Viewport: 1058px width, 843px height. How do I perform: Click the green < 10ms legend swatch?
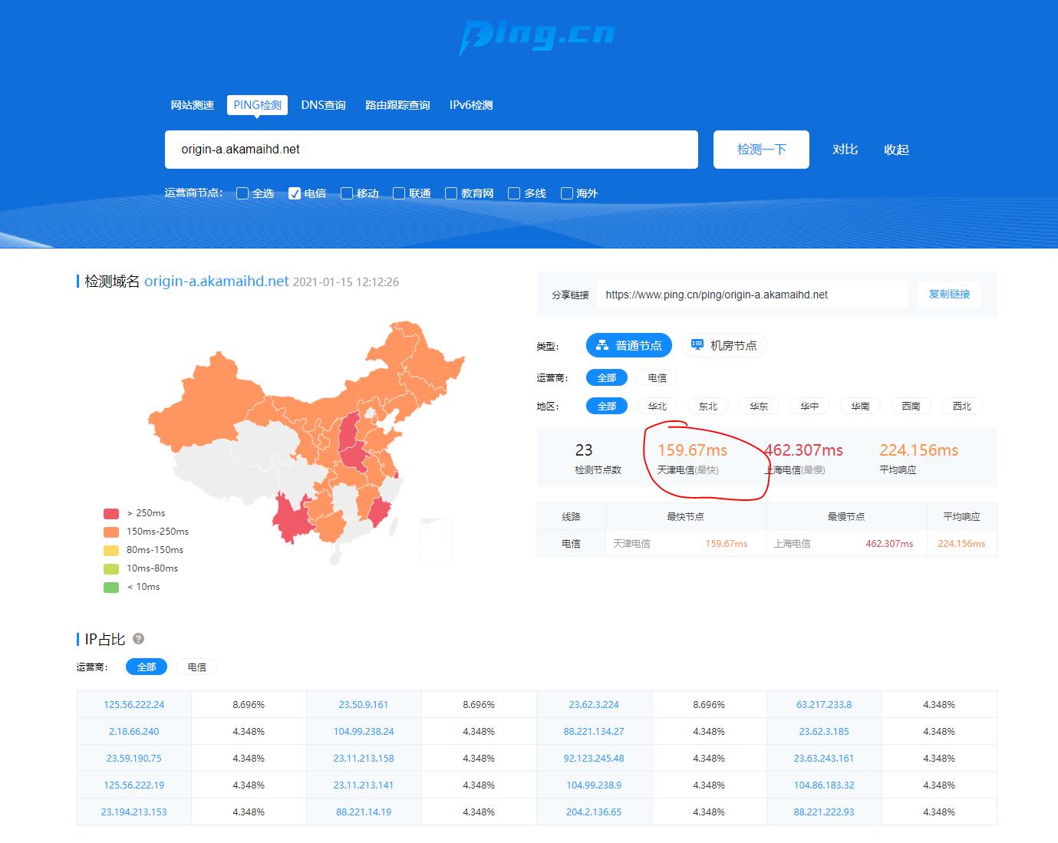111,587
